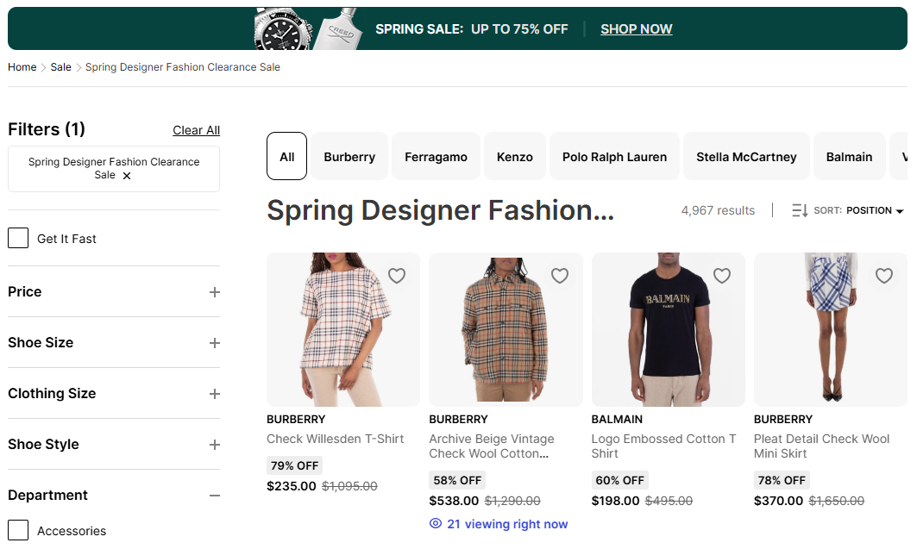Select the Burberry brand tab
Image resolution: width=917 pixels, height=549 pixels.
click(349, 157)
